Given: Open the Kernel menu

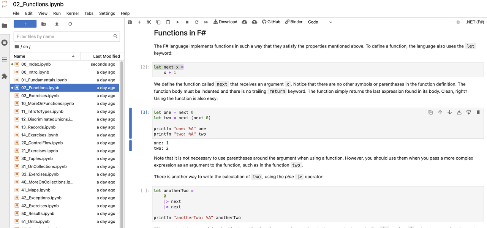Looking at the screenshot, I should tap(73, 13).
